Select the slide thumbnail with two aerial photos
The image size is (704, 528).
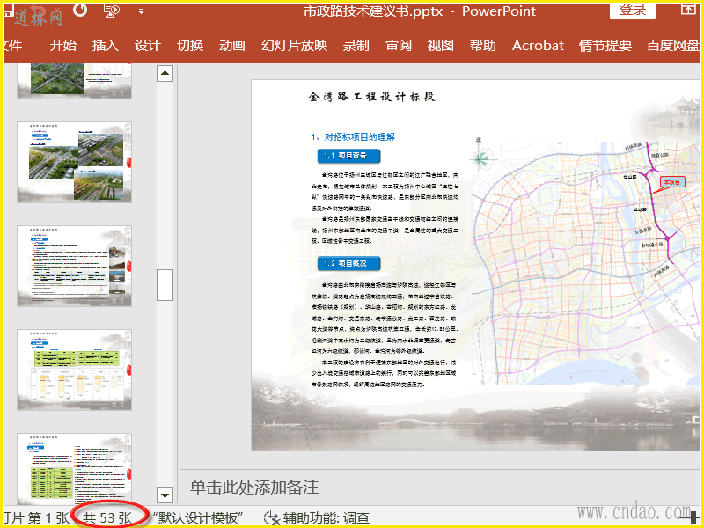(x=74, y=162)
